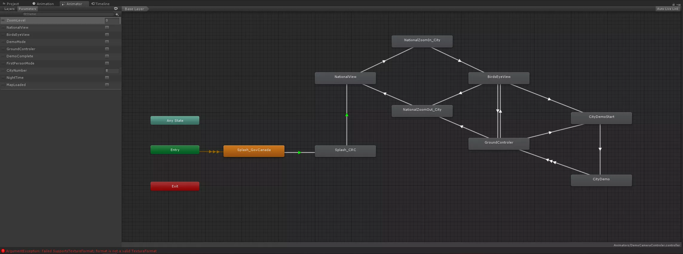Screen dimensions: 683x254
Task: Grab the drag handle beside ZoomLevel parameter
Action: [3, 20]
